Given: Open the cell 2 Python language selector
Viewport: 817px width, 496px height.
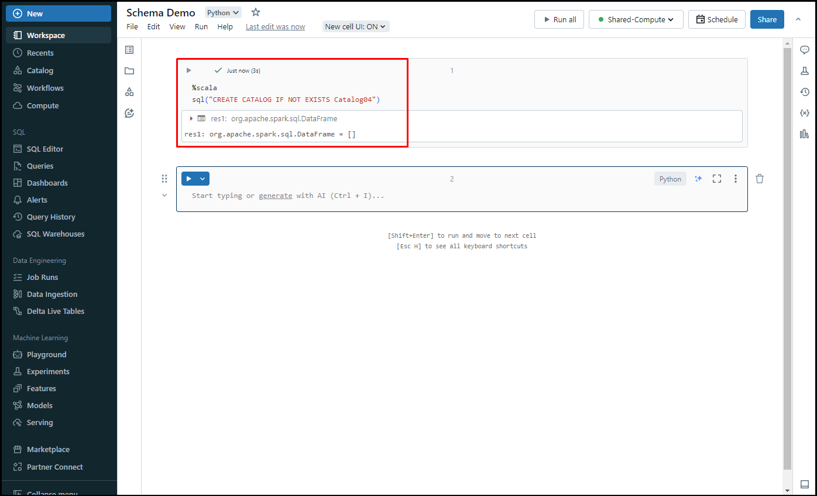Looking at the screenshot, I should coord(670,179).
